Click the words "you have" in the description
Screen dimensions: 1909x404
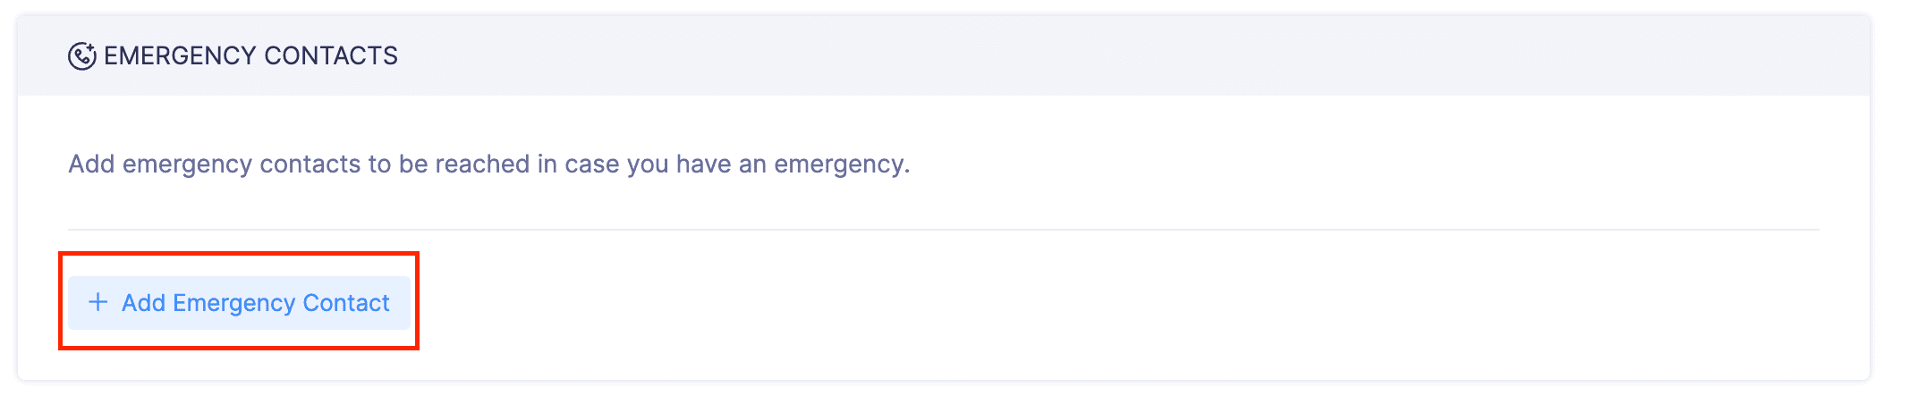point(679,164)
